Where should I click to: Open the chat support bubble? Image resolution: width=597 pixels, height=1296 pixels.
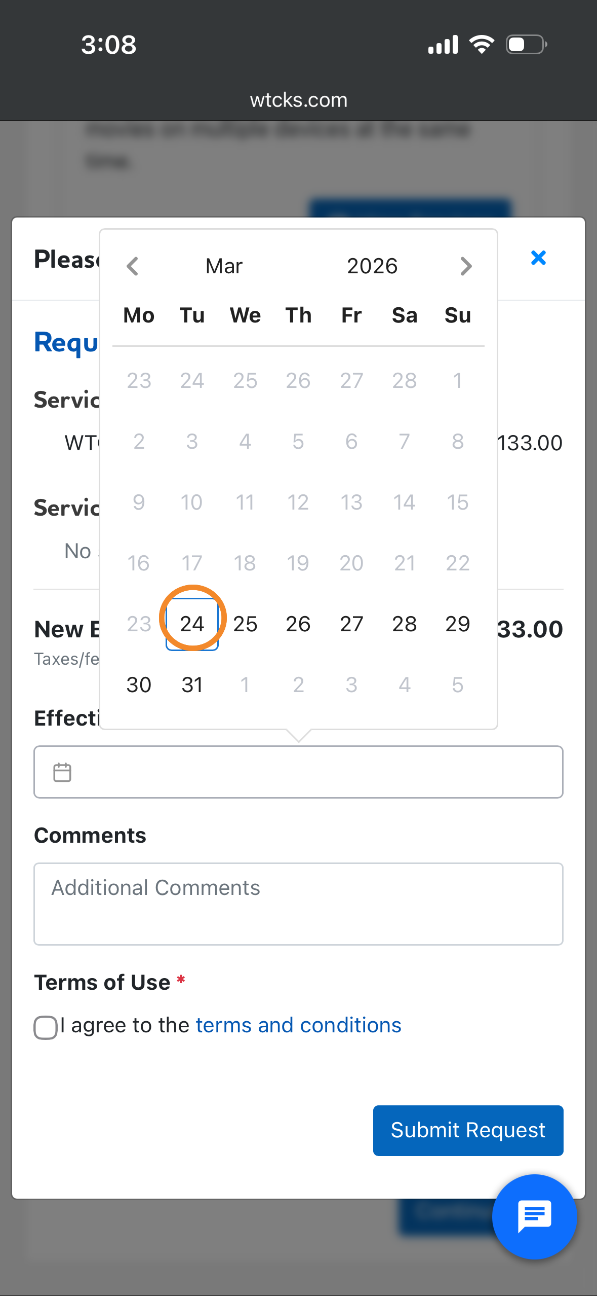(x=534, y=1216)
